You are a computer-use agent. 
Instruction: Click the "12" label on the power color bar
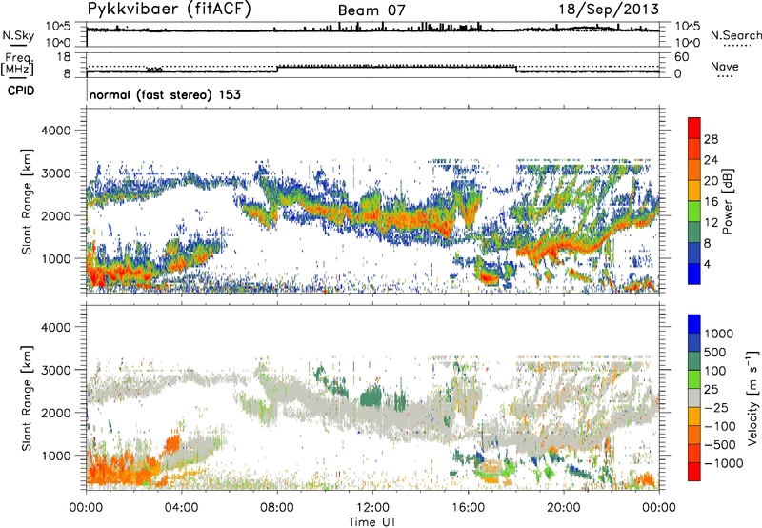(711, 223)
